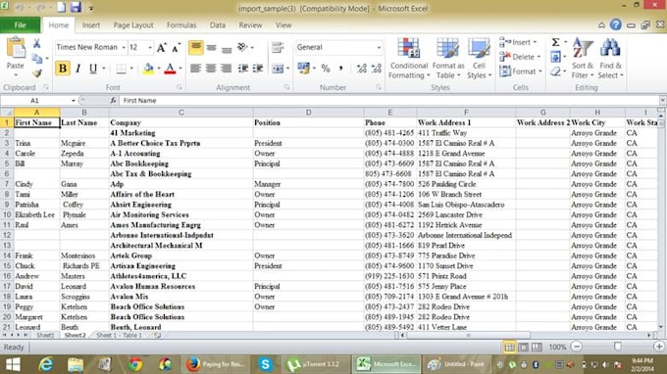Screen dimensions: 667x374
Task: Toggle Bold formatting
Action: coord(63,69)
